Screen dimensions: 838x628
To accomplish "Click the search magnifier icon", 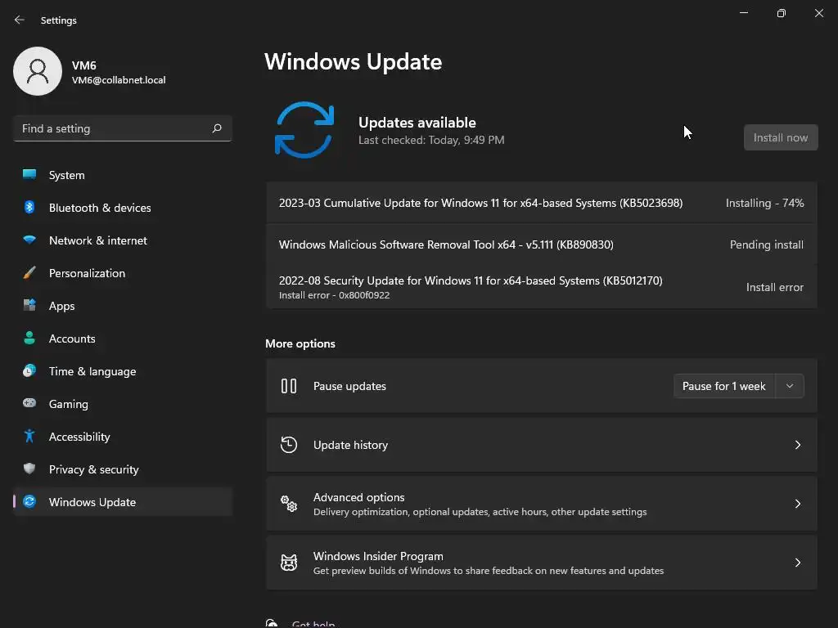I will [216, 128].
